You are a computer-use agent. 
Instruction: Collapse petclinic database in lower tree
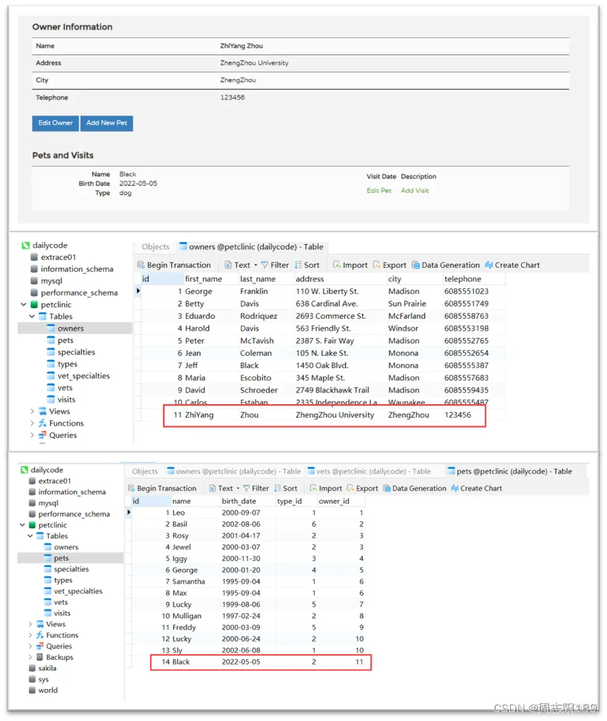click(x=22, y=525)
